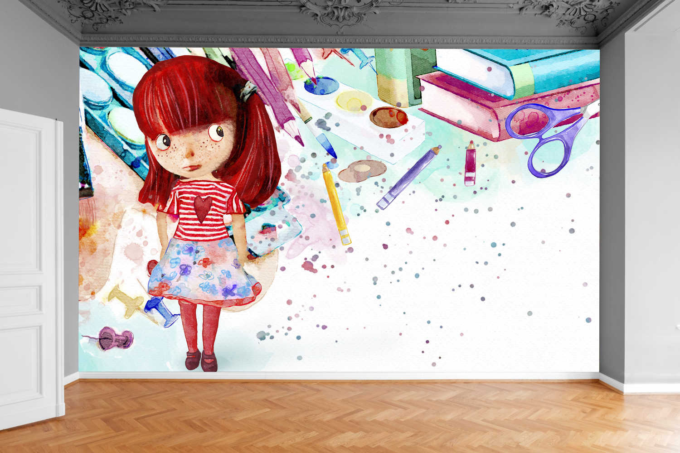Pick the brown paint pot in the palette
The width and height of the screenshot is (680, 453).
click(x=389, y=117)
